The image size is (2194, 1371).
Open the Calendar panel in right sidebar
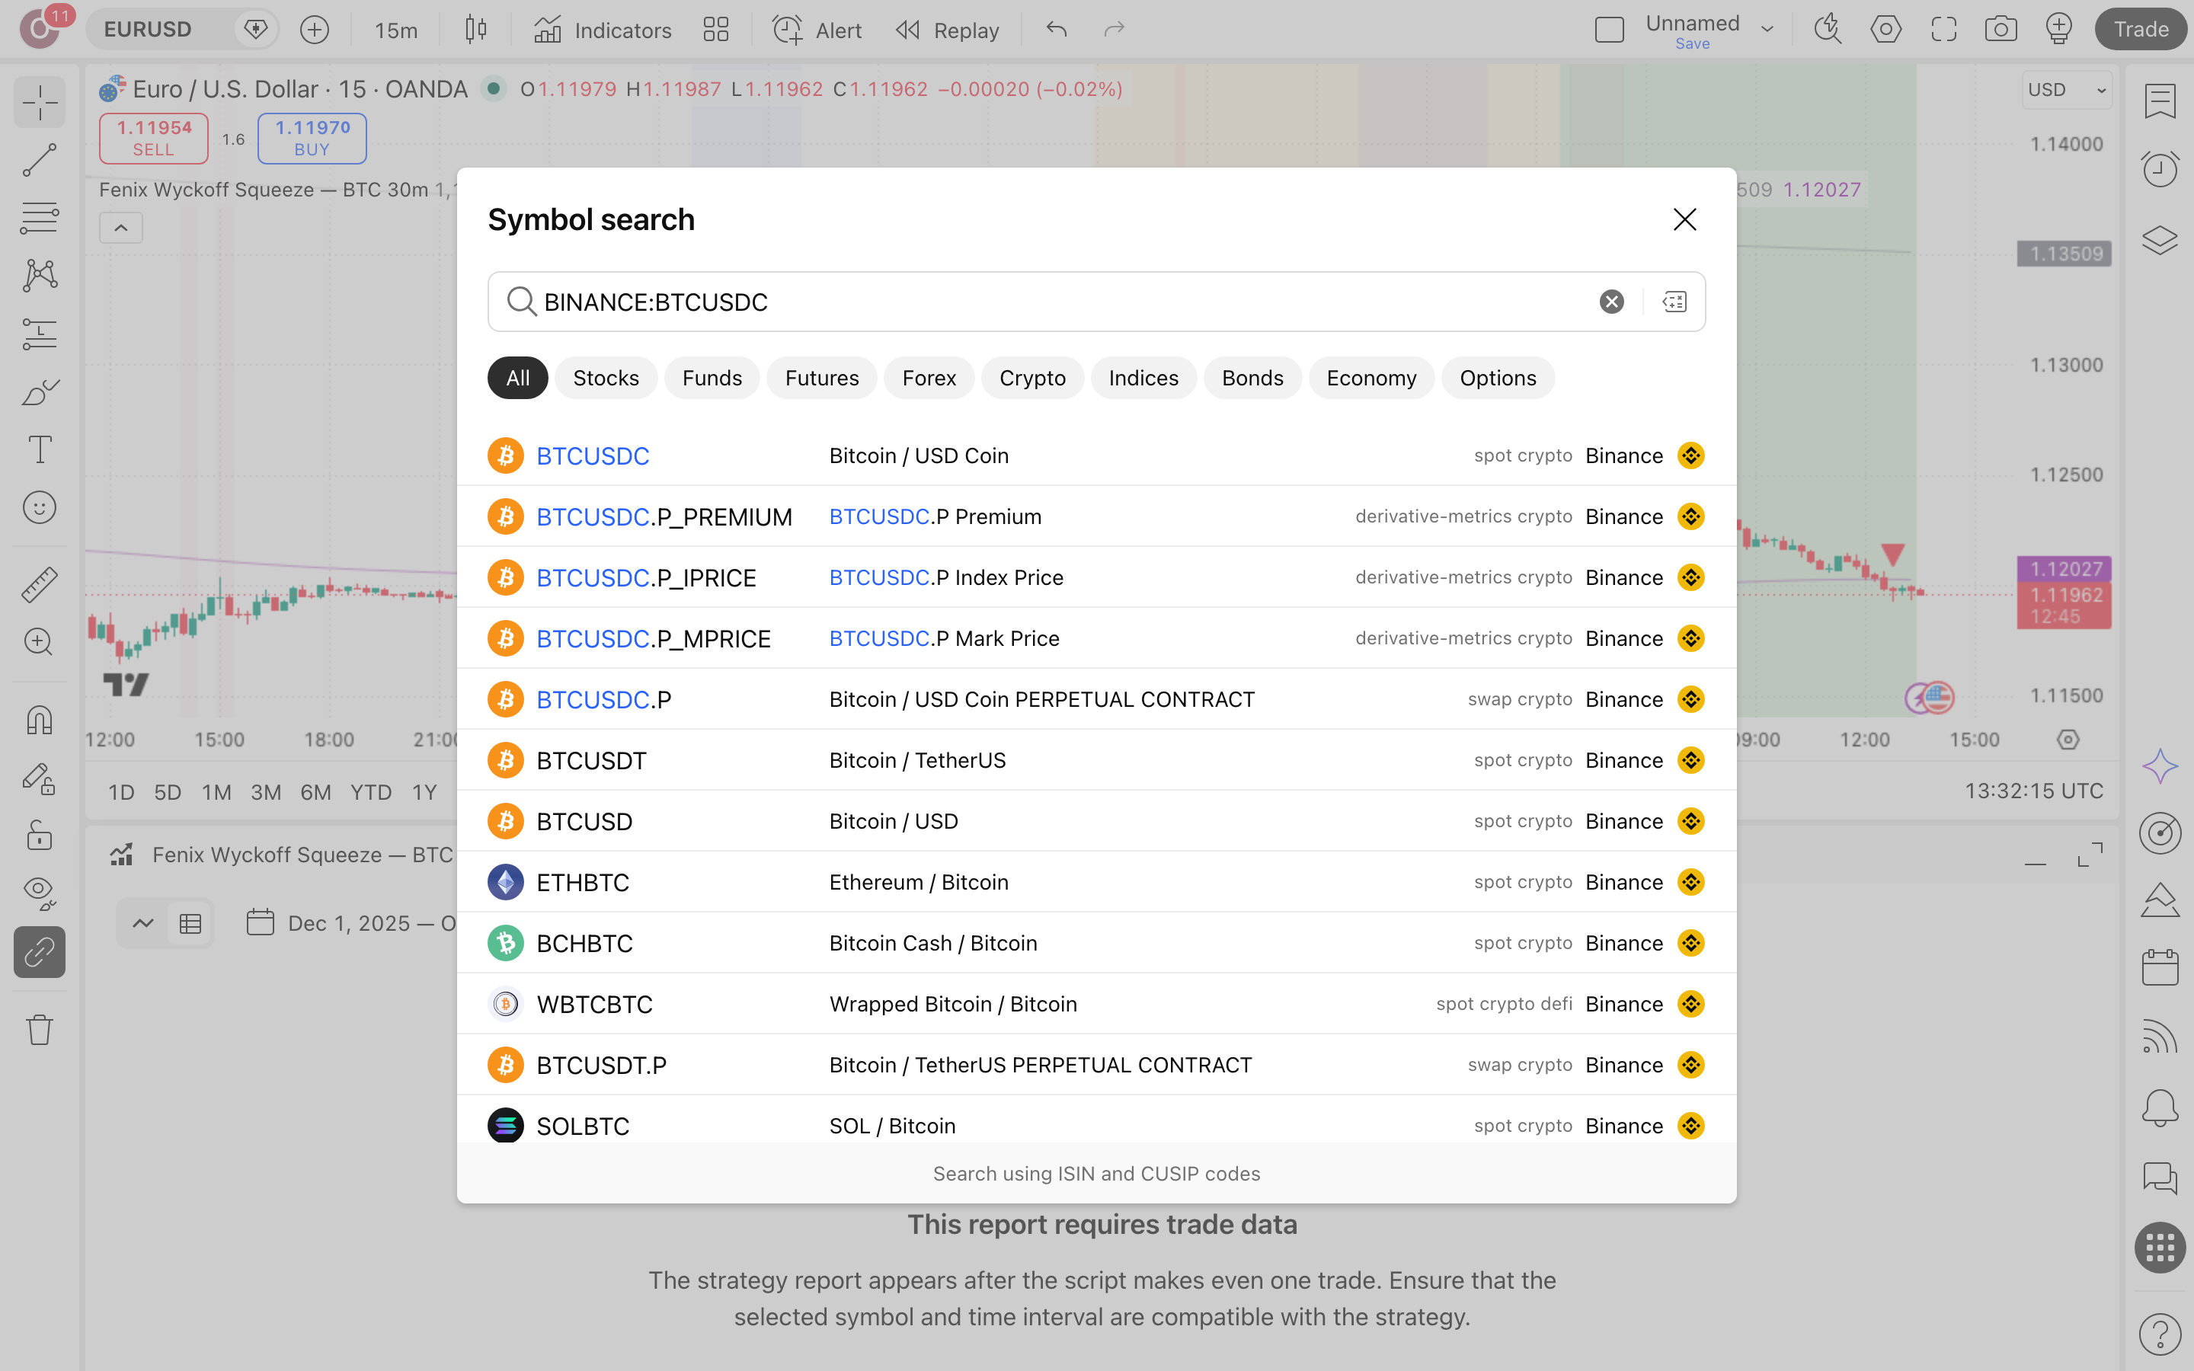click(2160, 967)
